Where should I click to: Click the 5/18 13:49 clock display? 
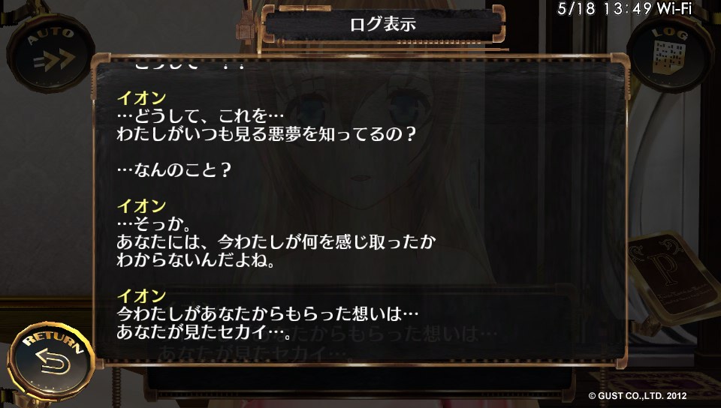pyautogui.click(x=605, y=9)
